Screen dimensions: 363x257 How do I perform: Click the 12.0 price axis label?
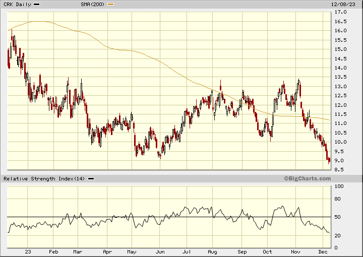click(x=340, y=105)
